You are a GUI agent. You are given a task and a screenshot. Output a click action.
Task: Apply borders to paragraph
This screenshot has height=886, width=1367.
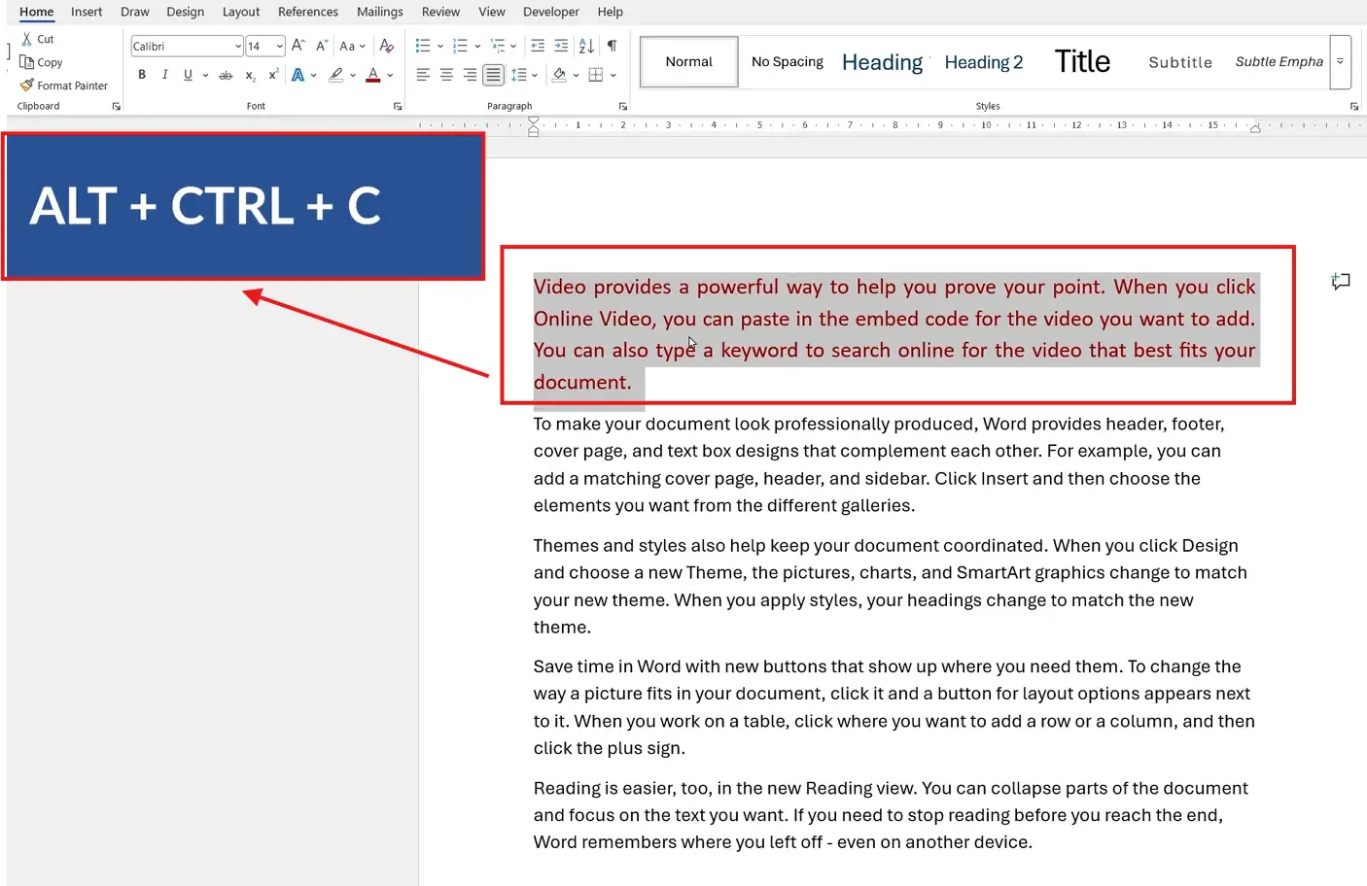596,75
